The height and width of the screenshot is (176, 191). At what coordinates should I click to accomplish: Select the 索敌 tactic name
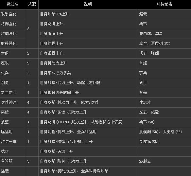[x=5, y=53]
